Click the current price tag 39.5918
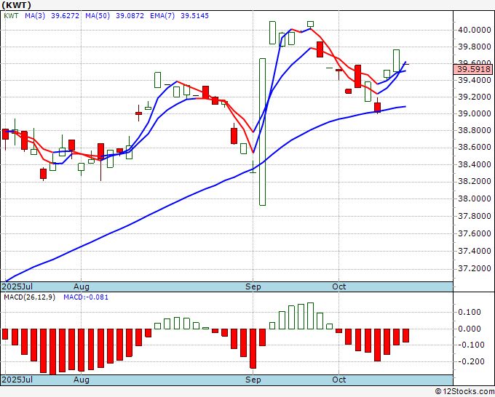Viewport: 495px width, 397px height. coord(472,69)
